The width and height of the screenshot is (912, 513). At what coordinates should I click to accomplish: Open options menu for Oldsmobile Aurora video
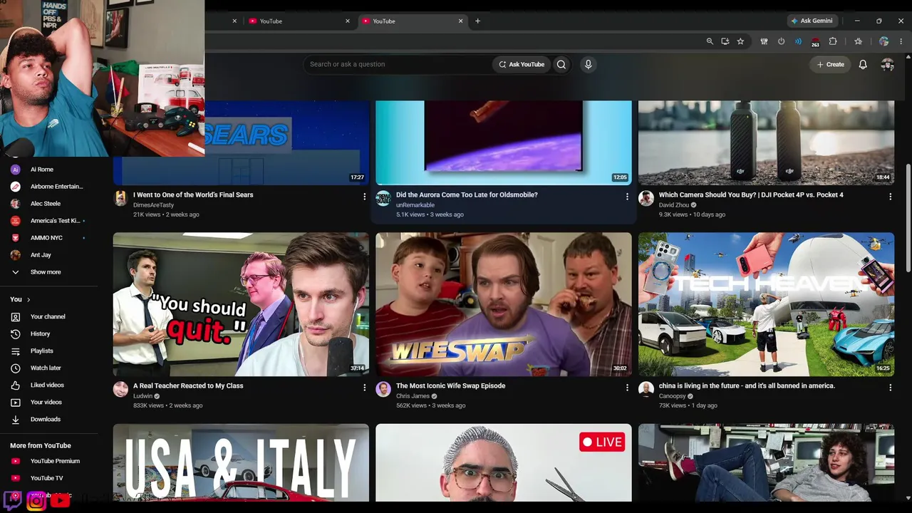(627, 196)
